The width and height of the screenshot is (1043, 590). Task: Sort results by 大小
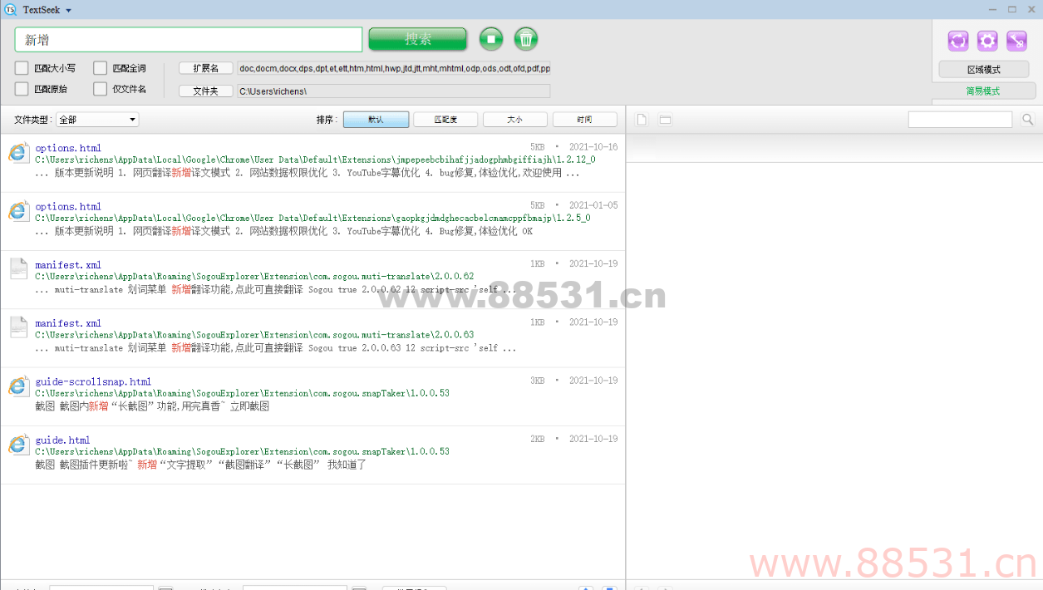[x=515, y=120]
